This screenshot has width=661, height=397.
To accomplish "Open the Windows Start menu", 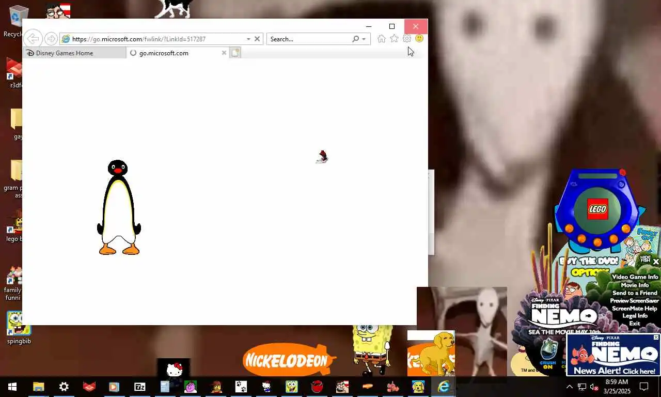I will coord(12,387).
